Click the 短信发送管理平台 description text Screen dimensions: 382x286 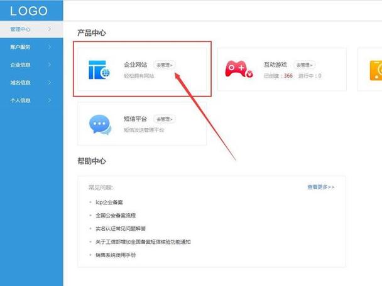pos(144,130)
